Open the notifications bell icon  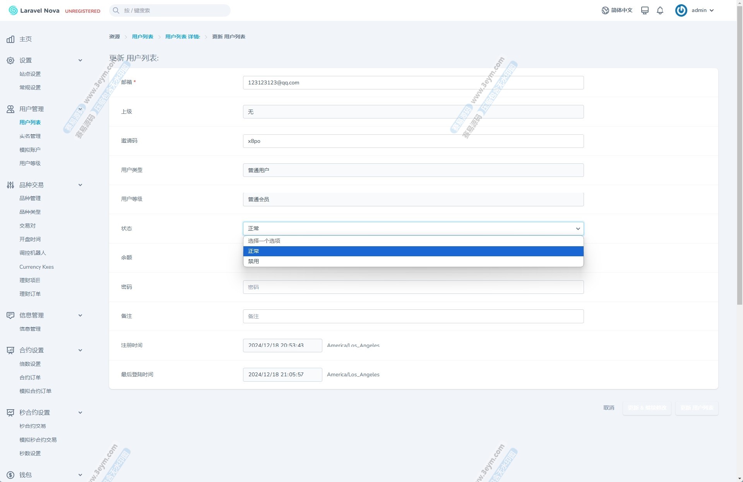pyautogui.click(x=660, y=10)
